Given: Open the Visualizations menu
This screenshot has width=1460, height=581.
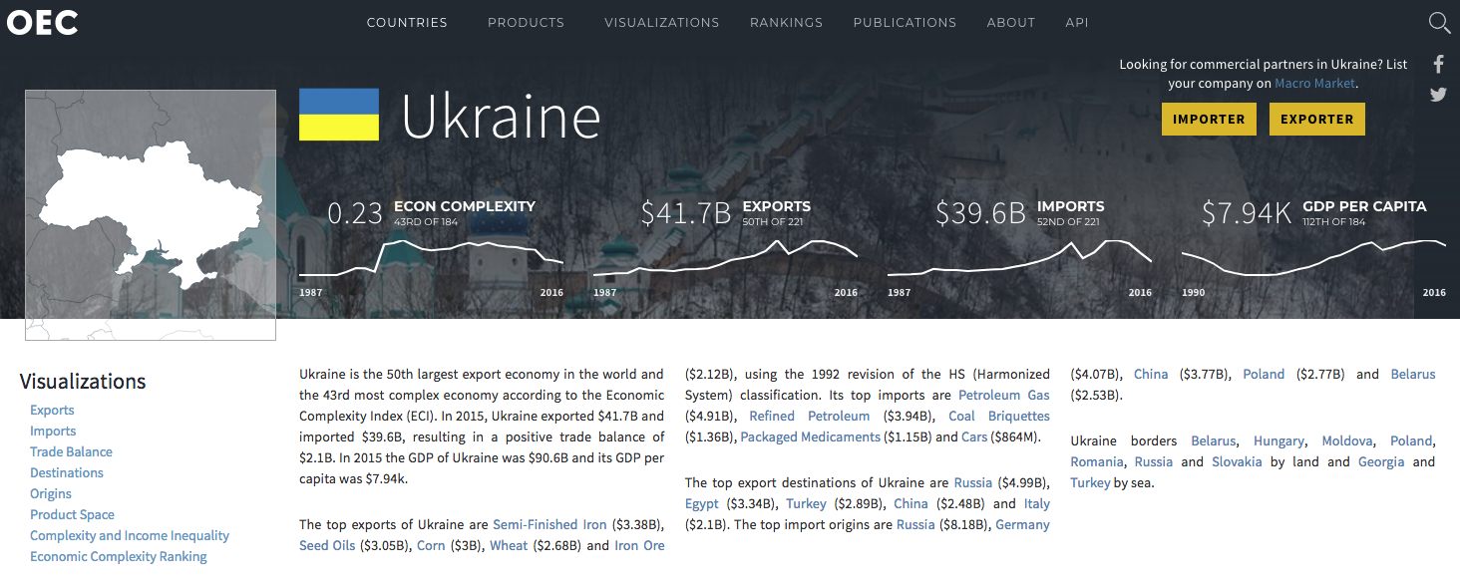Looking at the screenshot, I should pyautogui.click(x=662, y=22).
